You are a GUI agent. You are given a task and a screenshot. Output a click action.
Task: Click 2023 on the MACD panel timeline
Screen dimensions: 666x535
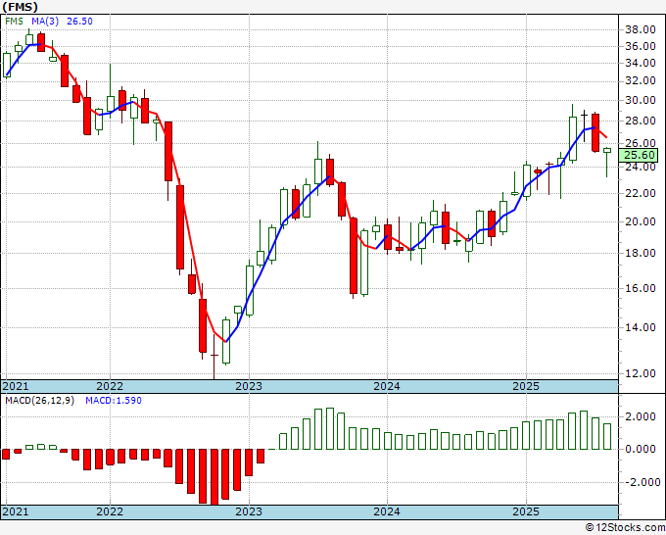(249, 511)
